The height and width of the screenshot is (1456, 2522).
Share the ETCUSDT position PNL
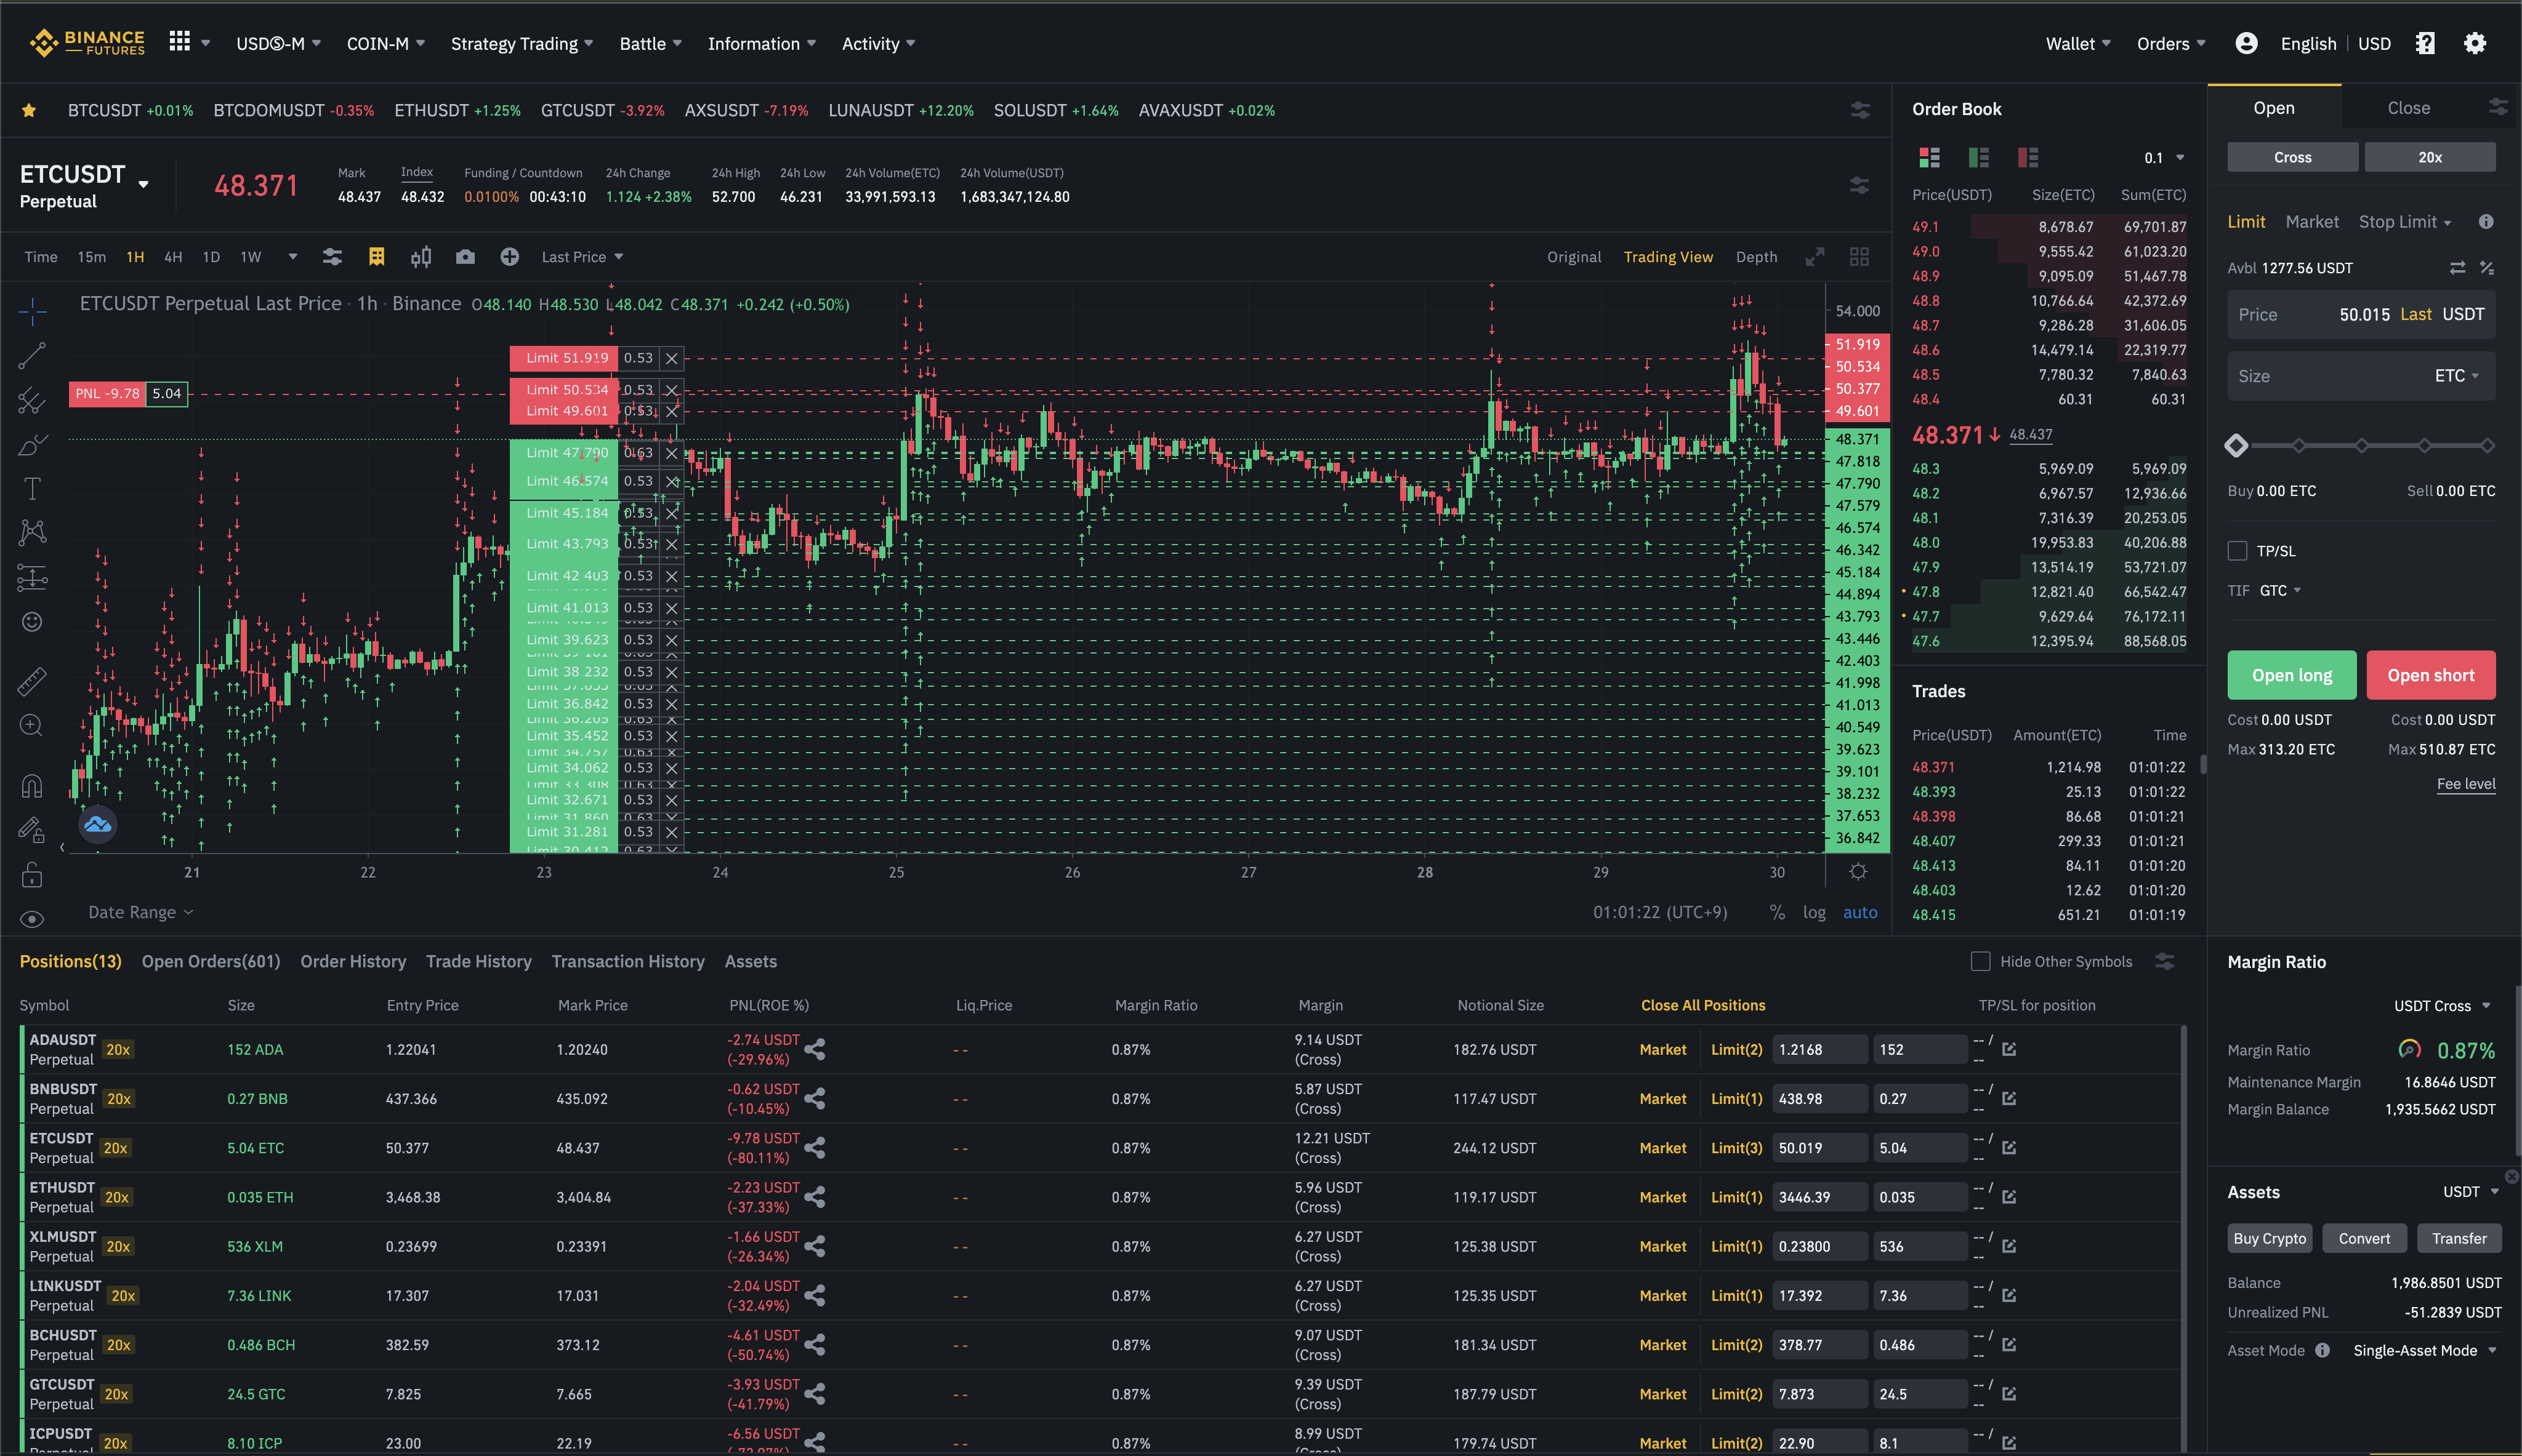815,1148
